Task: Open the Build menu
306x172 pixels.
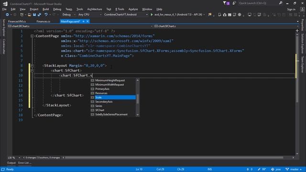Action: tap(46, 9)
